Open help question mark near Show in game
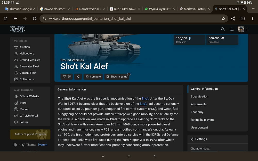This screenshot has height=161, width=258. tap(129, 74)
